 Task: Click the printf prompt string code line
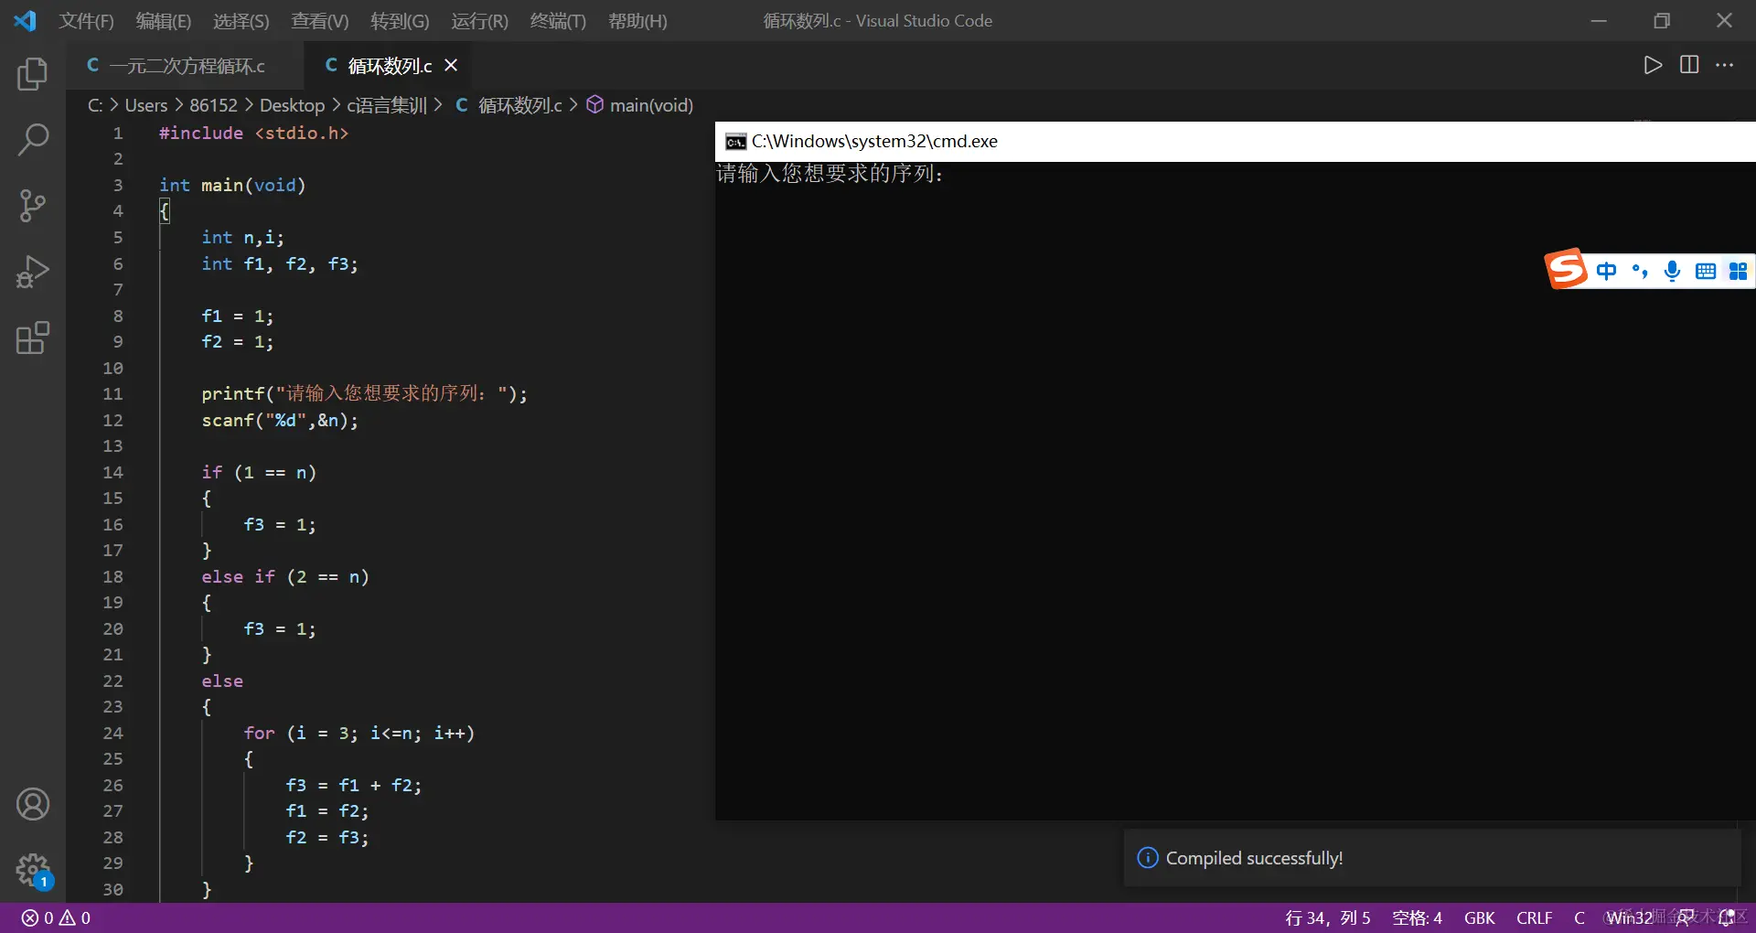tap(364, 394)
